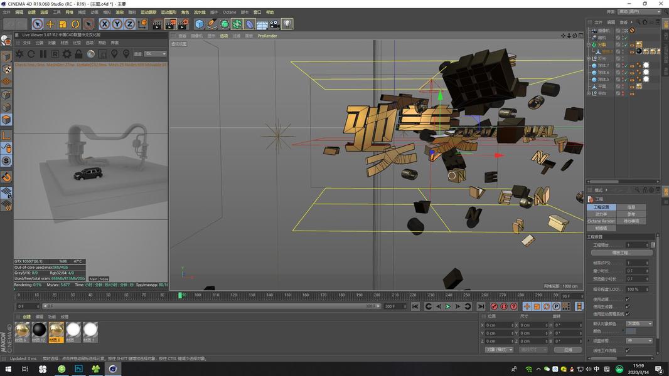The width and height of the screenshot is (669, 376).
Task: Click Render View clapperboard icon
Action: coord(157,24)
